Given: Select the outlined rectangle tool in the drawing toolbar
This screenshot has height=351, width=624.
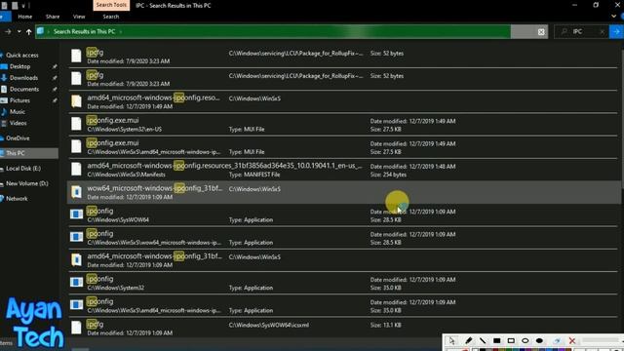Looking at the screenshot, I should pos(511,340).
